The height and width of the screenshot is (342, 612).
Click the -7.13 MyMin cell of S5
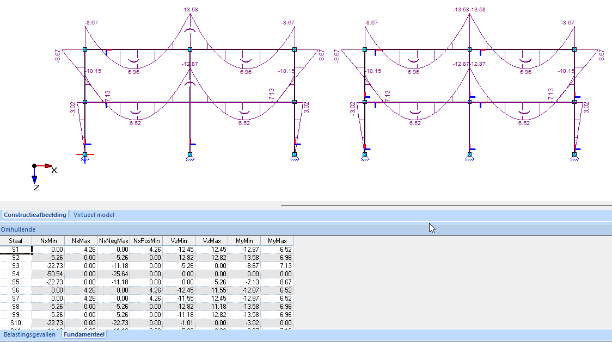tap(244, 282)
